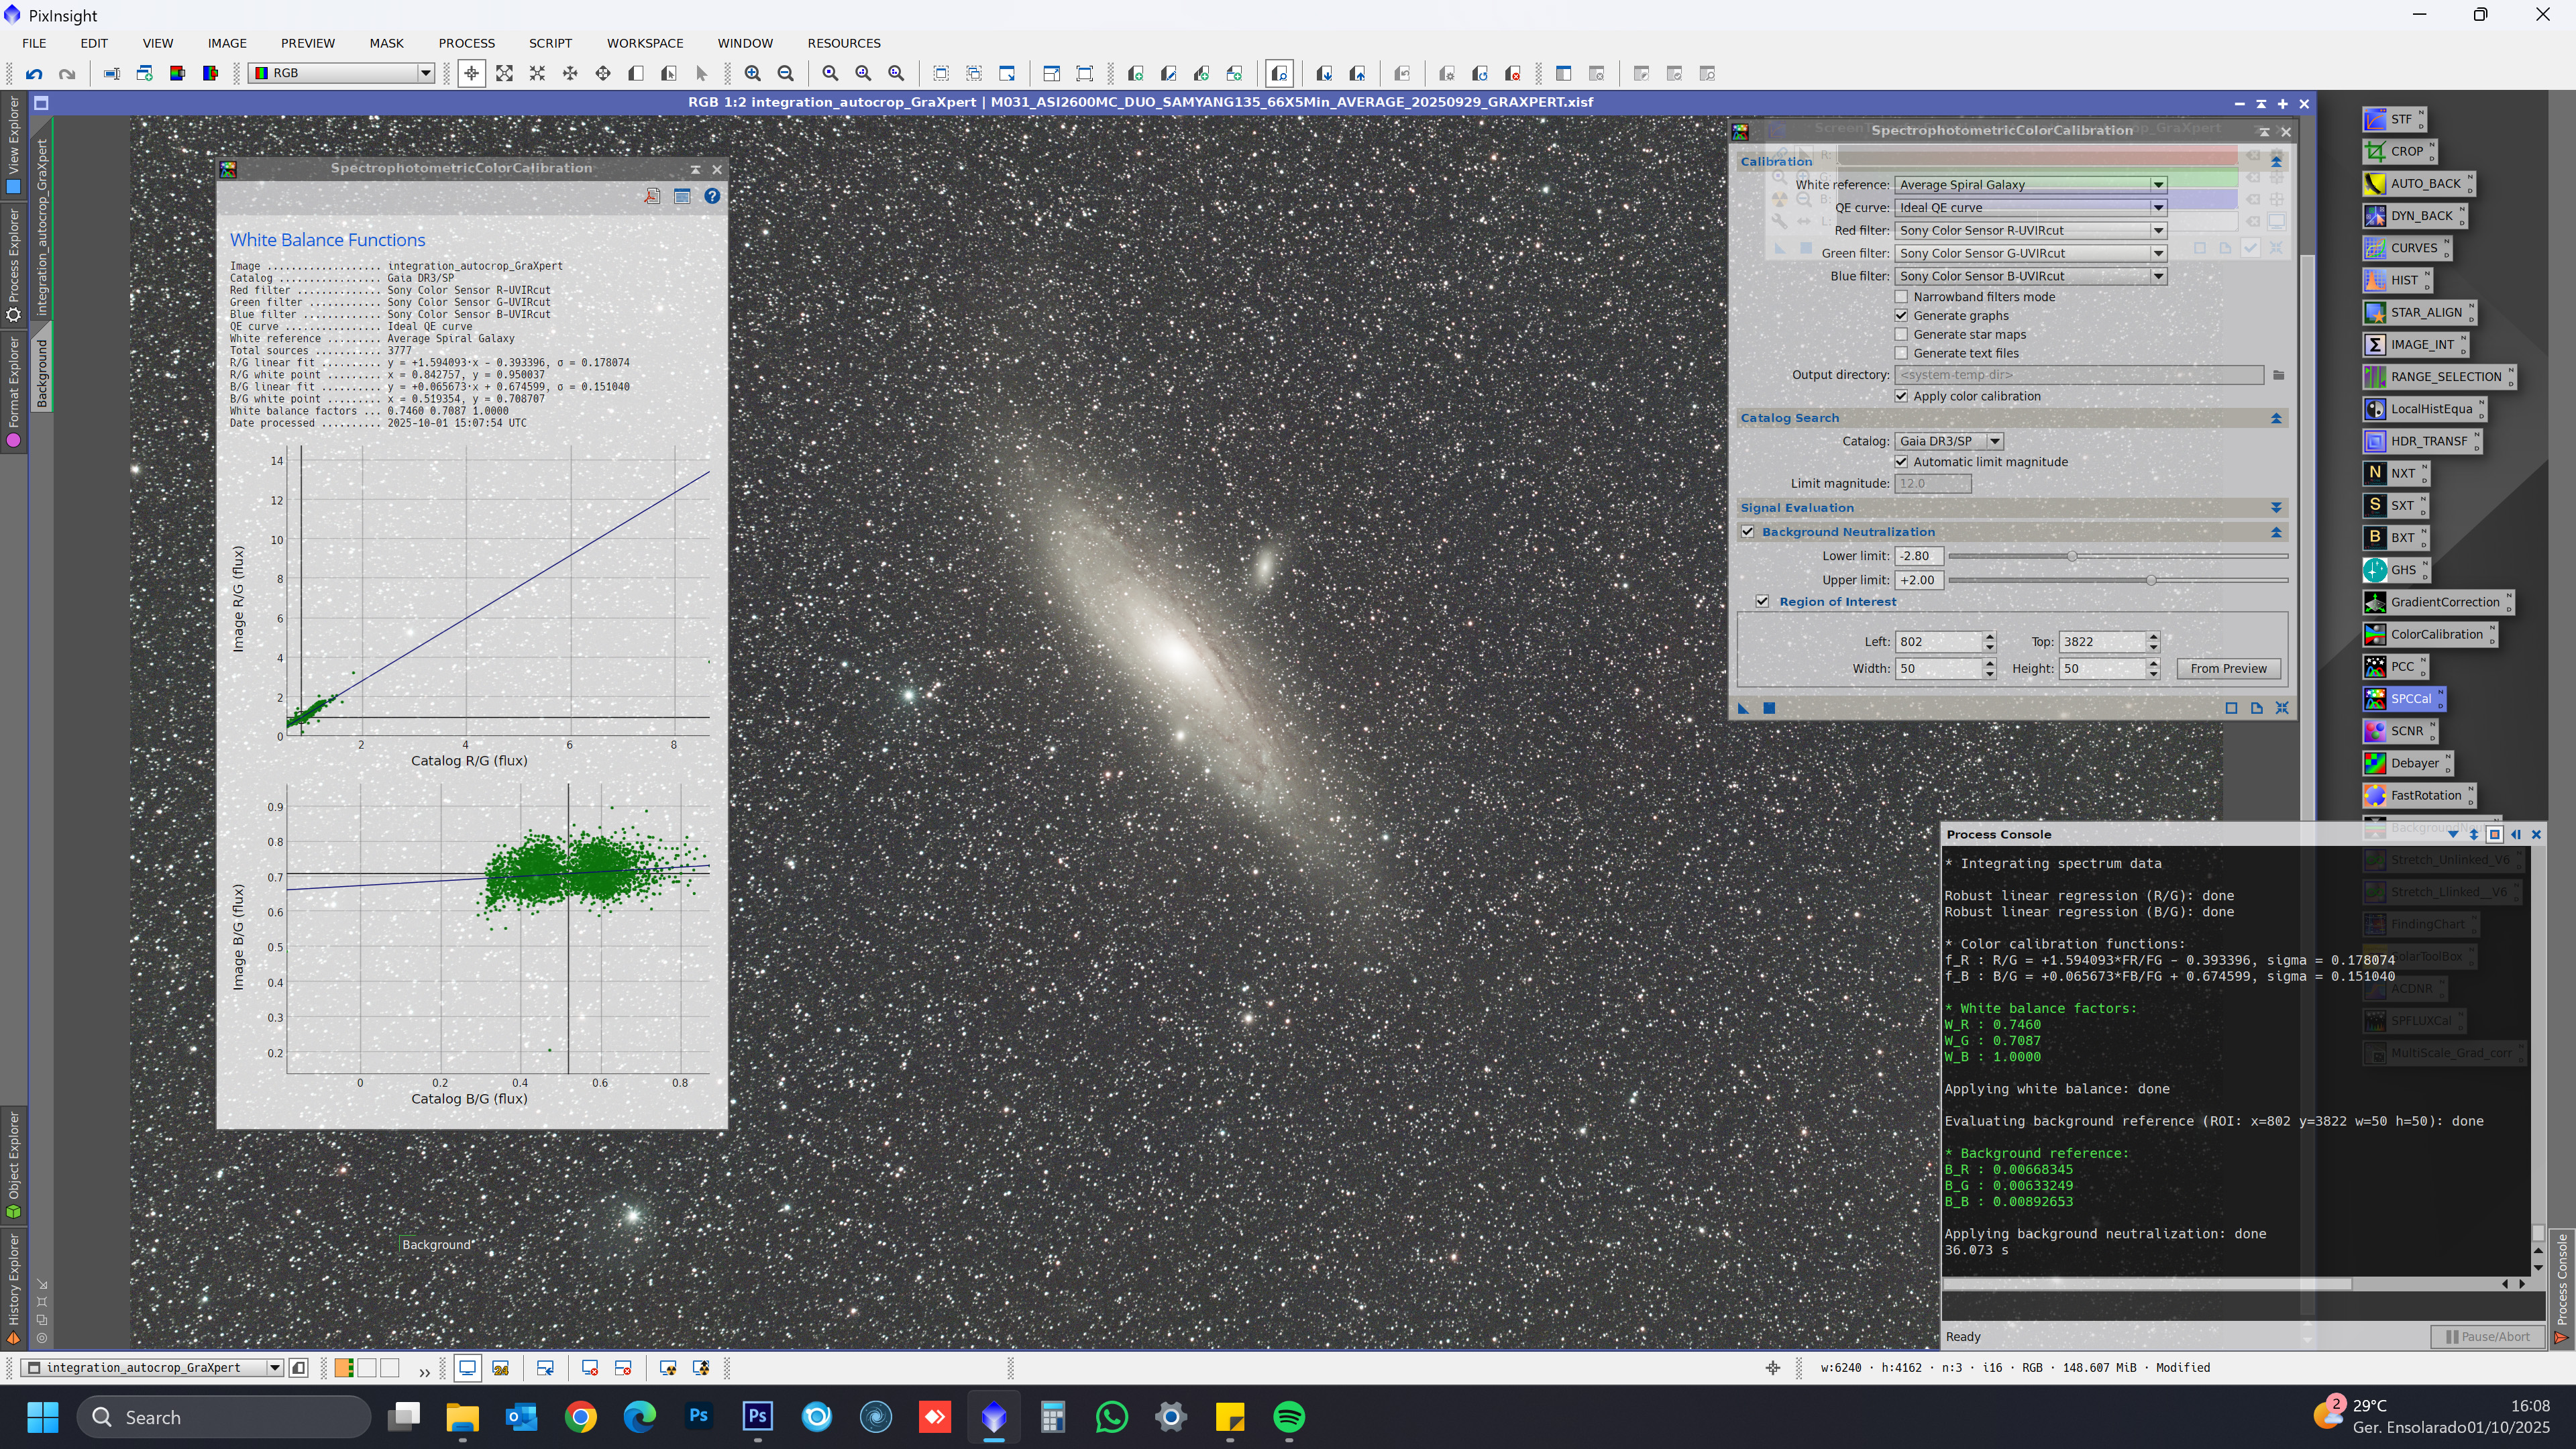2576x1449 pixels.
Task: Click the Zoom In magnifier icon
Action: point(753,73)
